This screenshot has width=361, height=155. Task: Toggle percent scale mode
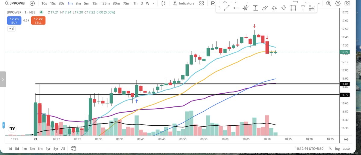[330, 148]
